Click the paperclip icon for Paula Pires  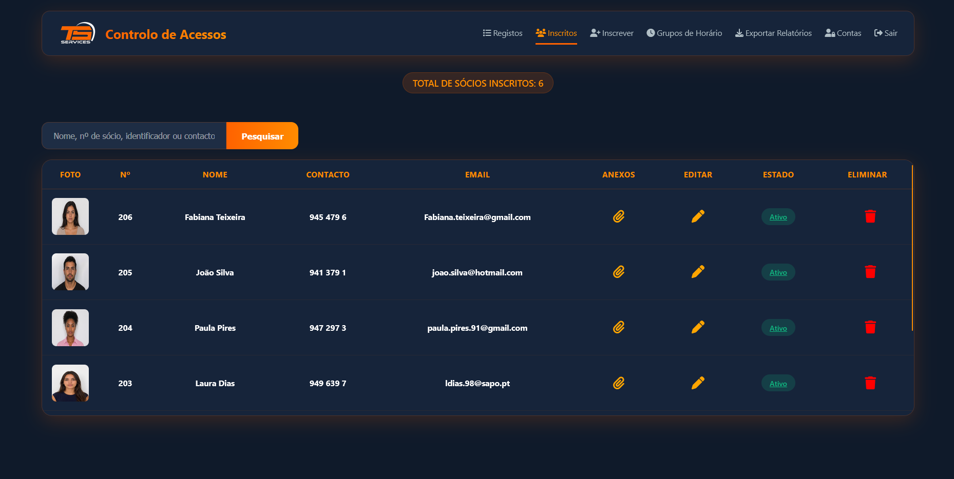[x=619, y=327]
